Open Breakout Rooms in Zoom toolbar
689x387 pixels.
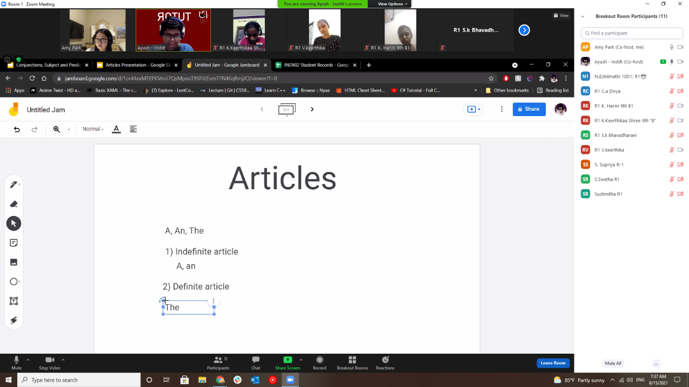tap(353, 363)
